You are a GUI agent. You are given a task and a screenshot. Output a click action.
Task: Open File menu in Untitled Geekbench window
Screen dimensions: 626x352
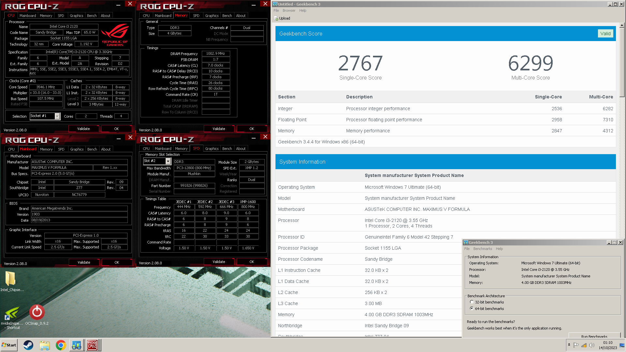276,10
